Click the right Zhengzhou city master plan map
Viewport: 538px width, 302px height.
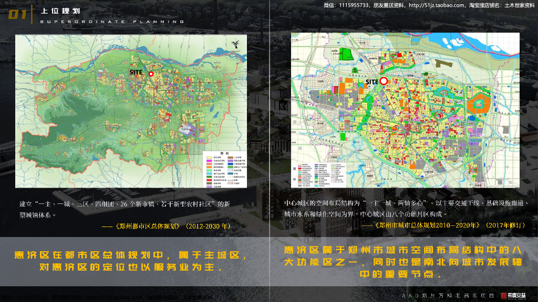pos(405,110)
